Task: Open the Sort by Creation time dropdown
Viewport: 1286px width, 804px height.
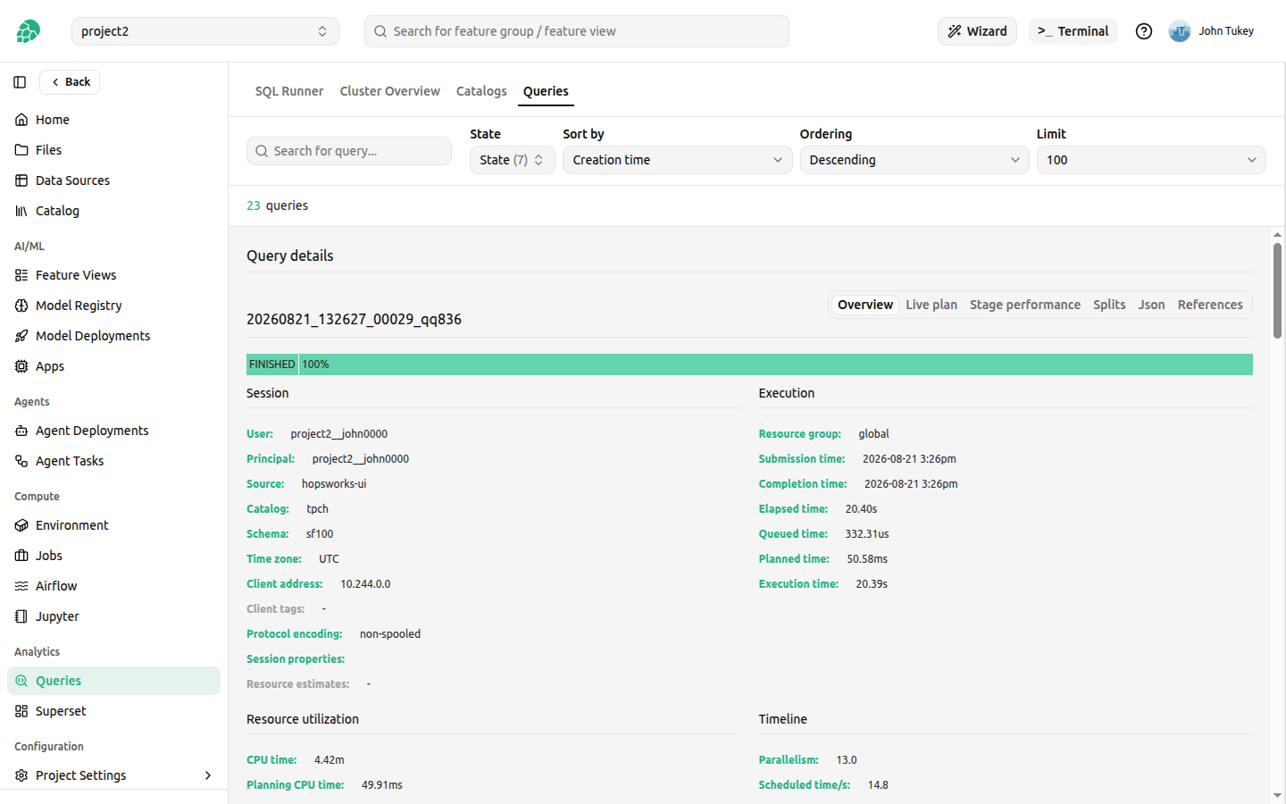Action: pyautogui.click(x=678, y=160)
